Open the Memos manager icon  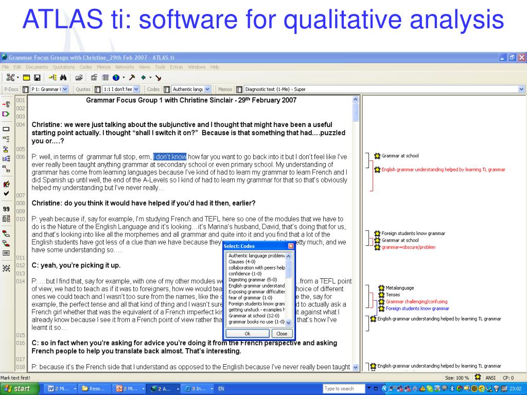tap(239, 89)
